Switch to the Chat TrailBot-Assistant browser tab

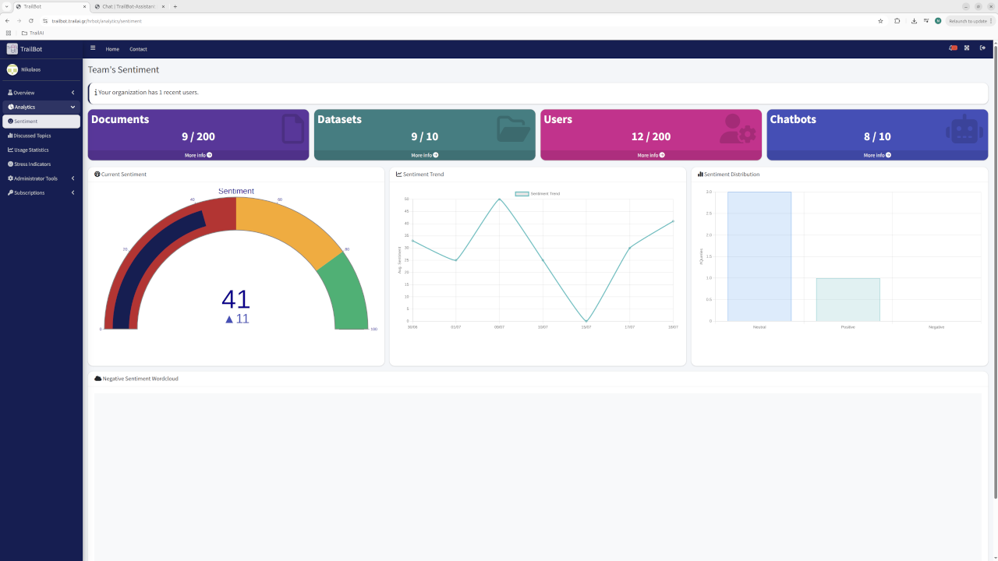point(129,6)
